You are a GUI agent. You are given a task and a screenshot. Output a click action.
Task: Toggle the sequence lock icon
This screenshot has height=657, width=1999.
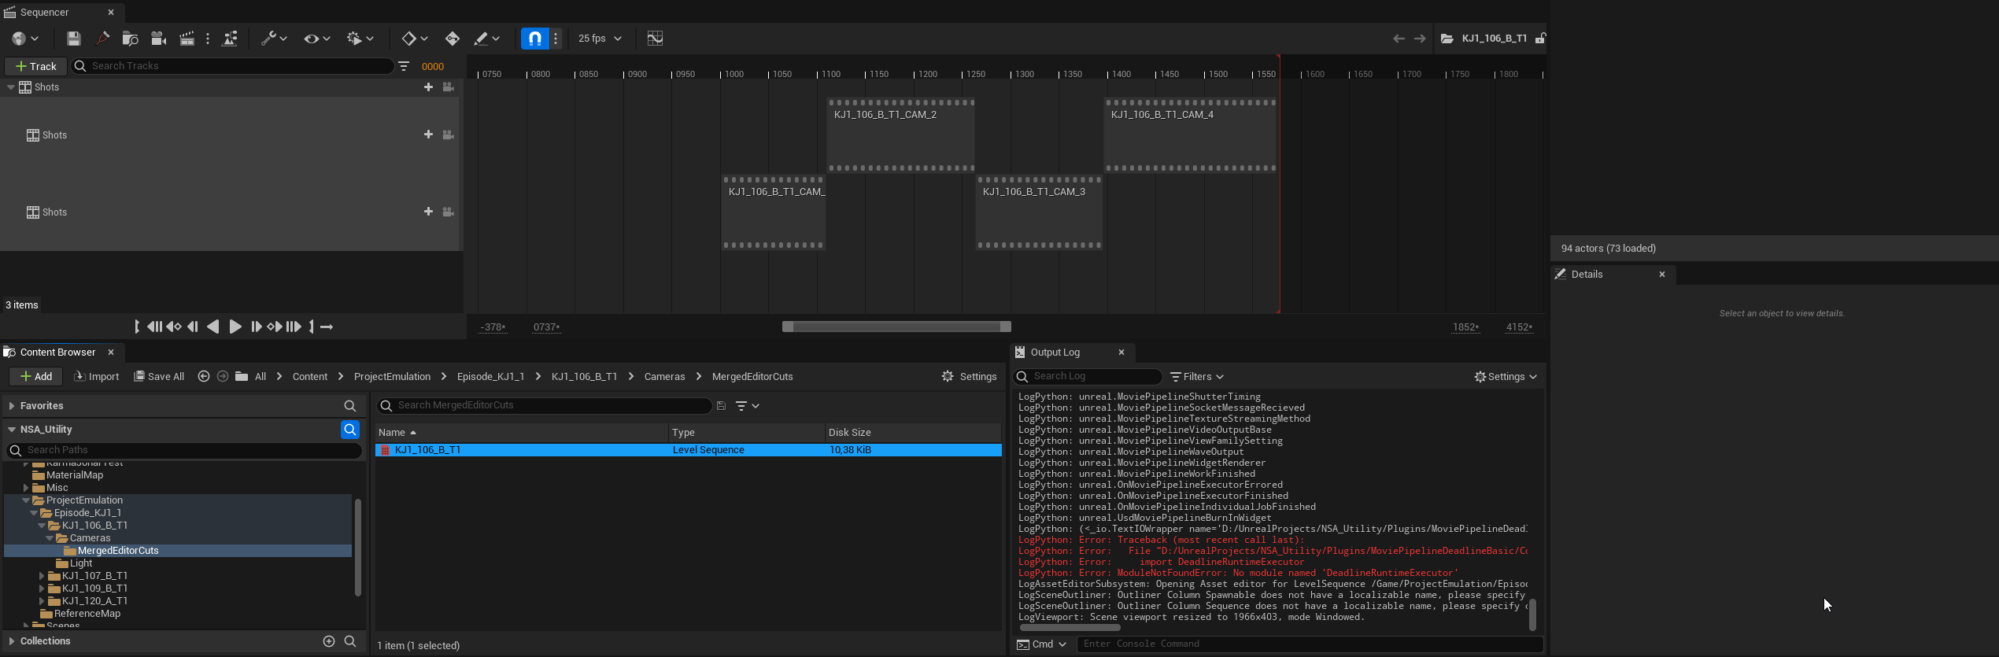(1540, 39)
